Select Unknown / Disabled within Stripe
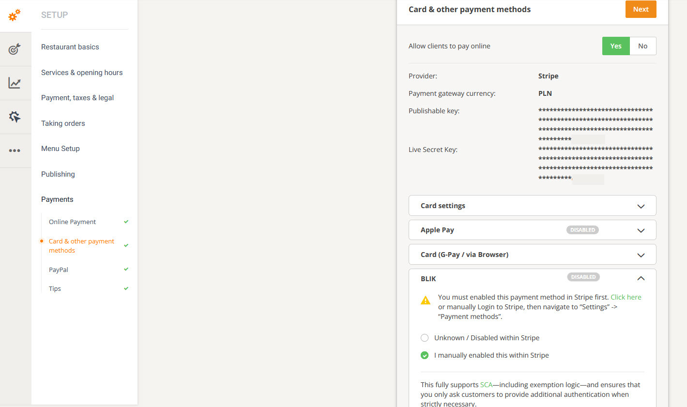Viewport: 687px width, 407px height. (425, 338)
